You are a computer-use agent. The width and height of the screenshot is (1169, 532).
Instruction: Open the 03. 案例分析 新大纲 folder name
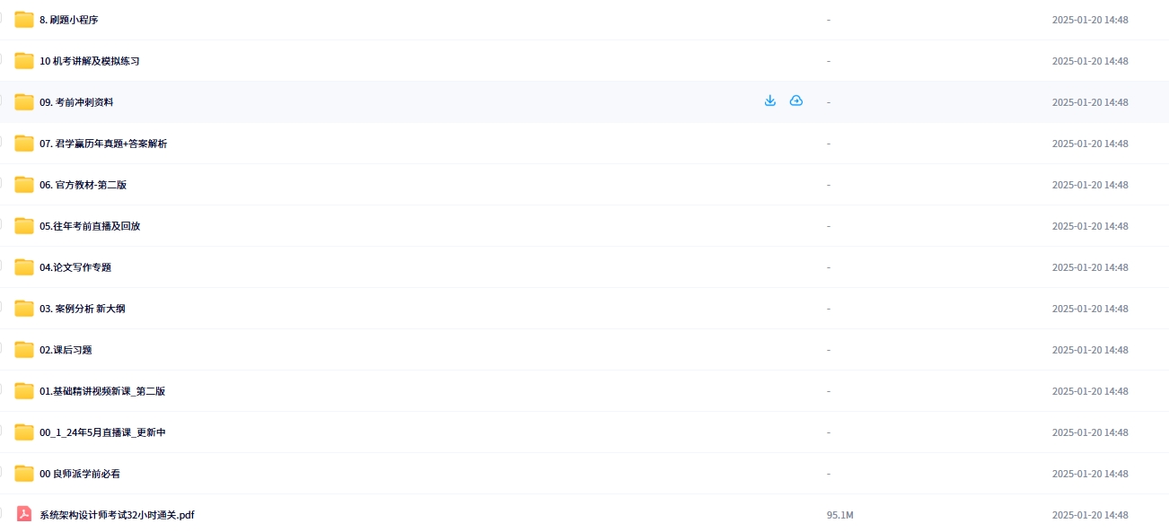coord(82,309)
